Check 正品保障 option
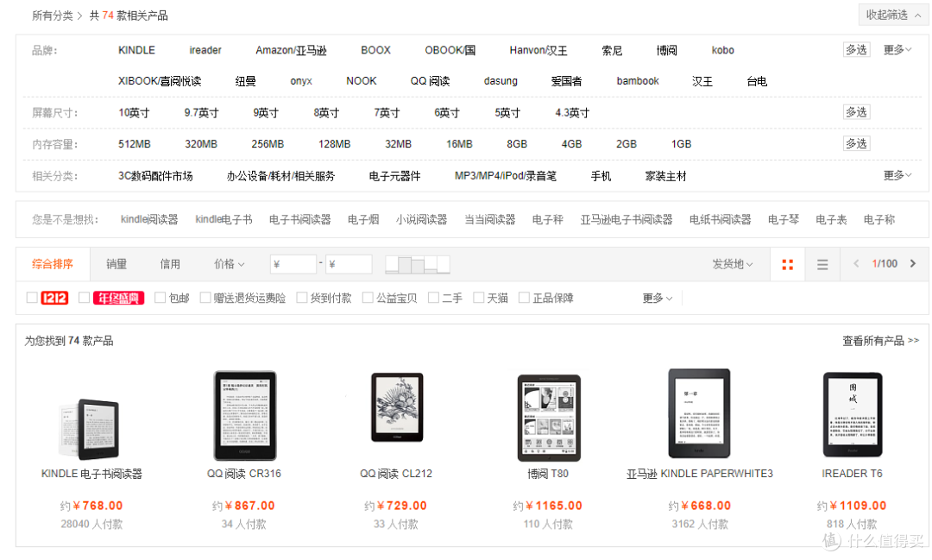The width and height of the screenshot is (932, 560). (x=524, y=297)
